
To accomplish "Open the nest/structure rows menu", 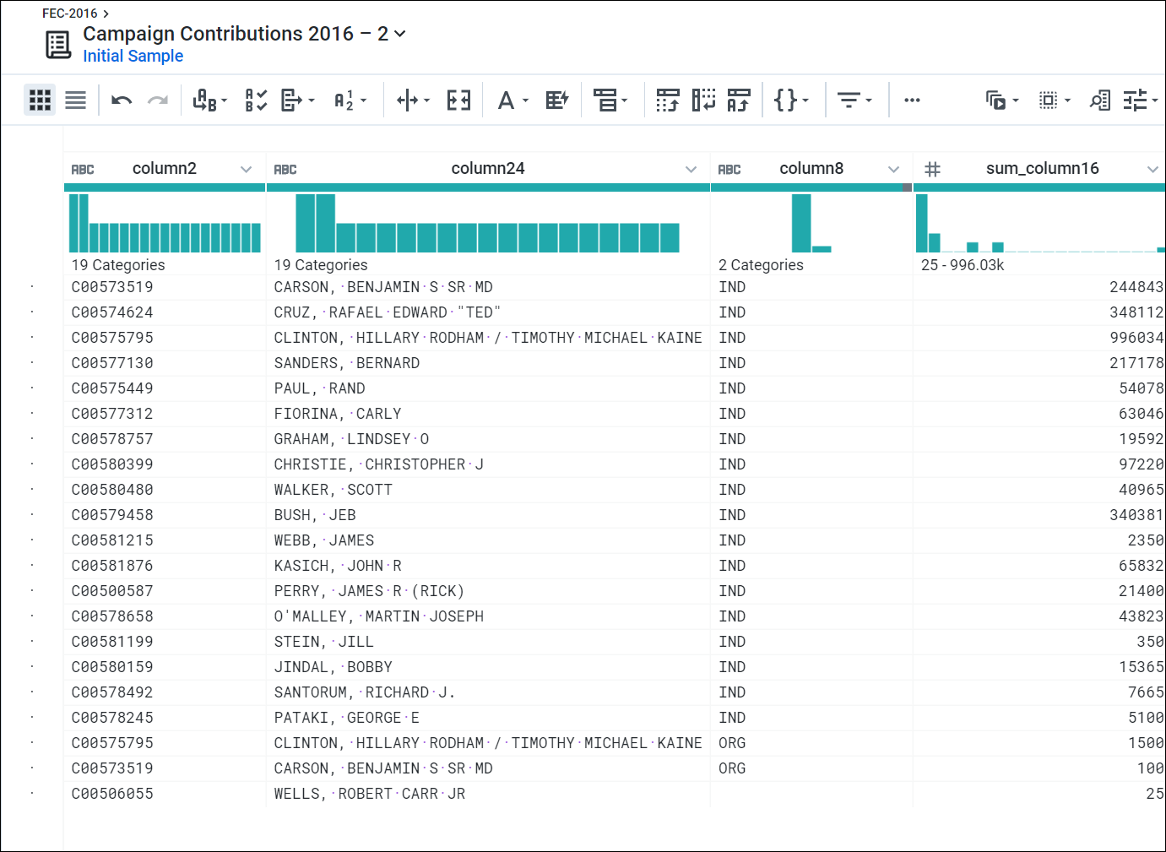I will 610,100.
